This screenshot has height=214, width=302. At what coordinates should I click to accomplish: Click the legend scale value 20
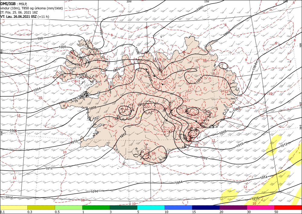[x=221, y=212]
